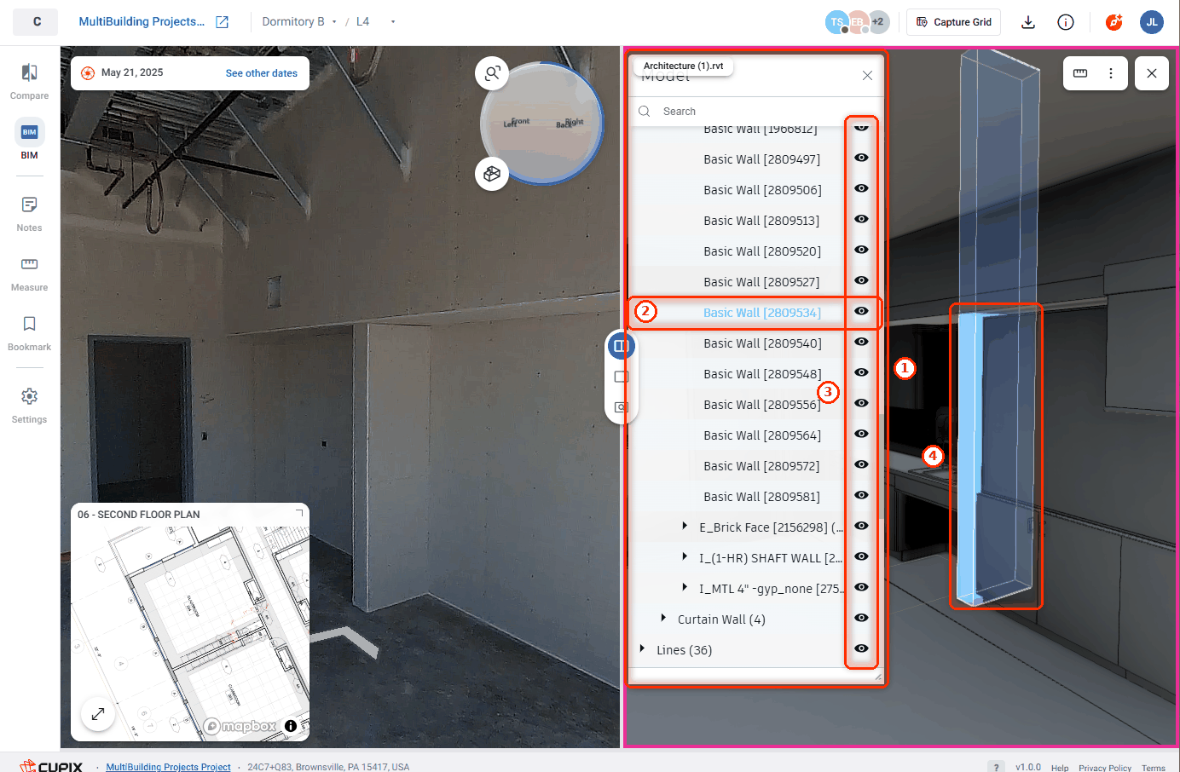Click the orientation compass sphere
Image resolution: width=1180 pixels, height=772 pixels.
[544, 123]
